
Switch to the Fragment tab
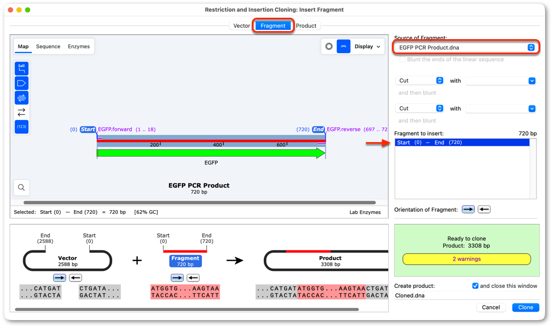(x=273, y=26)
